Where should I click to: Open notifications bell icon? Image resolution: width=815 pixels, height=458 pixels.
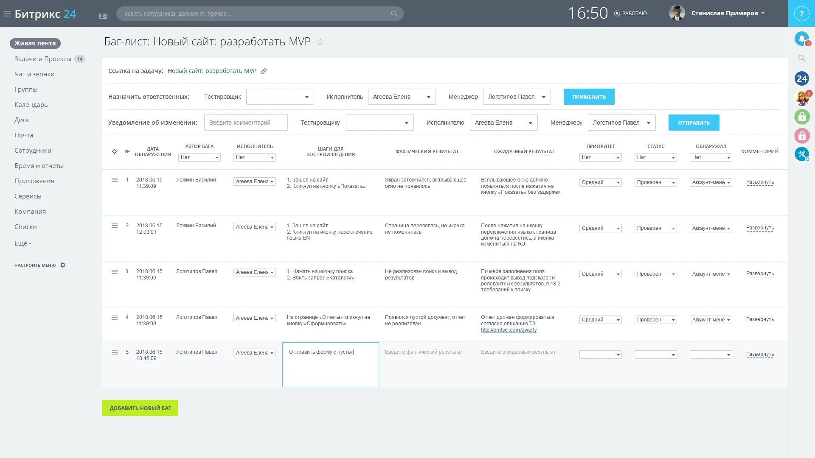click(801, 39)
